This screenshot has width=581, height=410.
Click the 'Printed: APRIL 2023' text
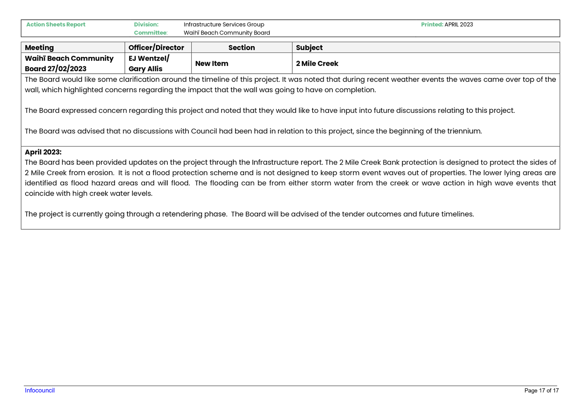447,25
